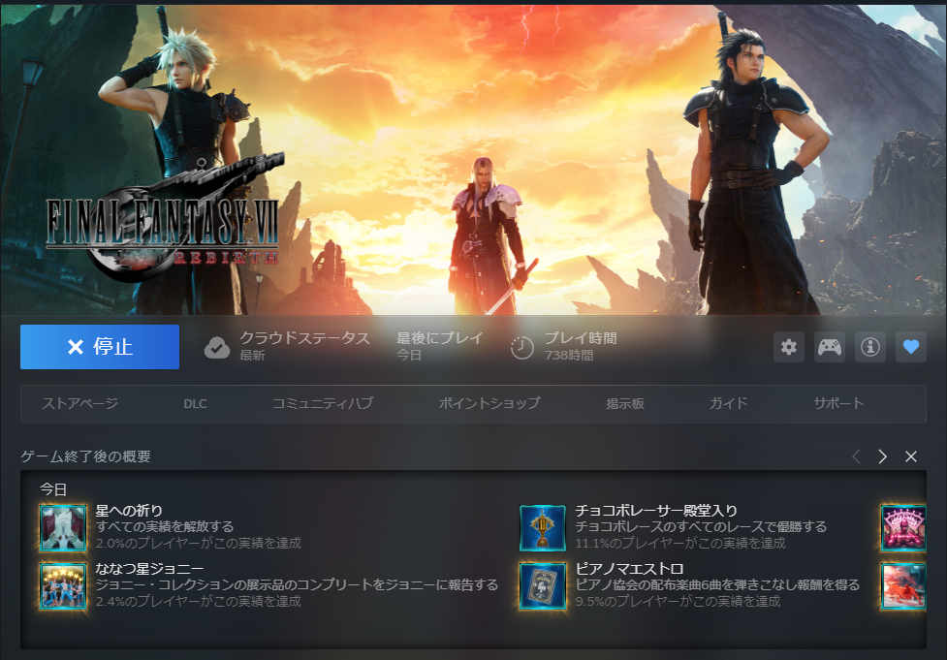Click the red achievement icon at bottom right edge

point(903,585)
